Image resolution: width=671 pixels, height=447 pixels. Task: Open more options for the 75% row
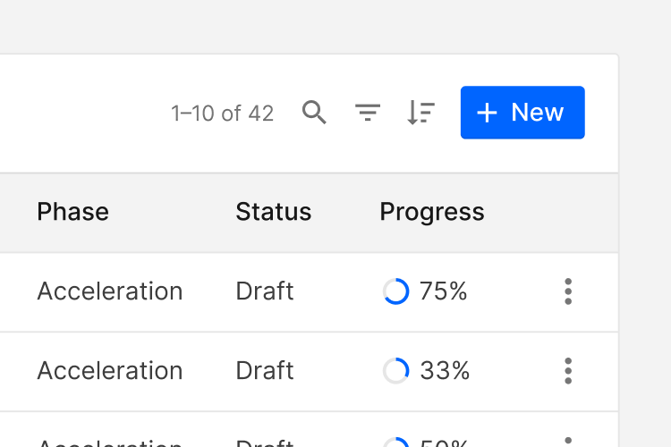click(x=568, y=291)
